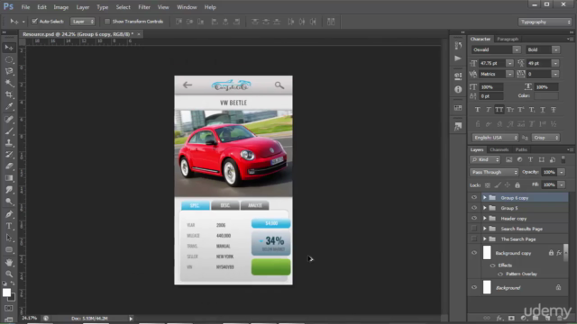Open the Info panel icon

[x=458, y=89]
